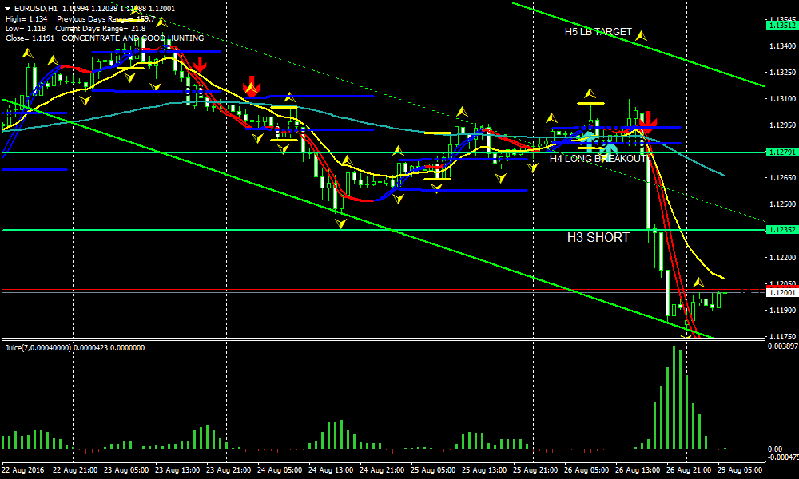Select the 1.13512 price tag on the axis
This screenshot has width=799, height=479.
click(x=781, y=26)
